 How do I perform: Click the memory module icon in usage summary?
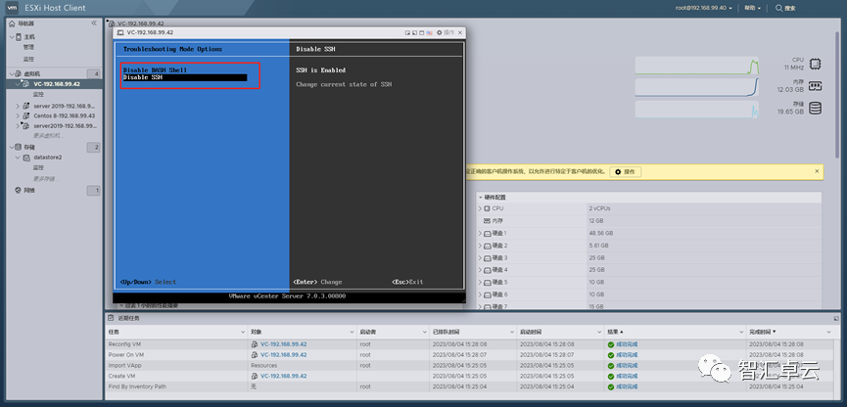click(x=815, y=86)
